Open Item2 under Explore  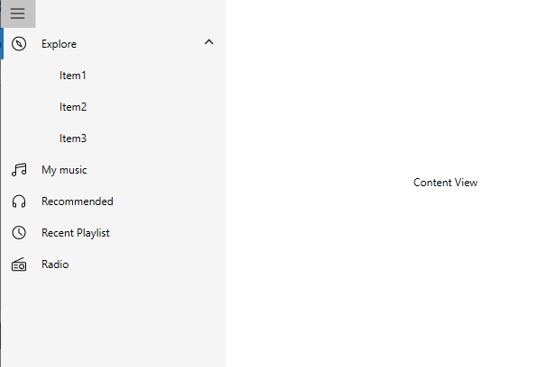coord(73,107)
